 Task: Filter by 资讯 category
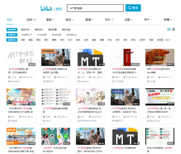(x=117, y=40)
